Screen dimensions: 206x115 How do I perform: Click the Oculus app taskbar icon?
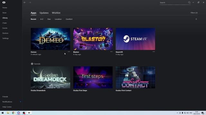click(x=29, y=113)
